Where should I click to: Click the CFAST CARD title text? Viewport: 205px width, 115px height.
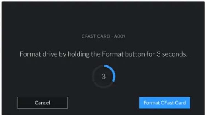pos(96,36)
